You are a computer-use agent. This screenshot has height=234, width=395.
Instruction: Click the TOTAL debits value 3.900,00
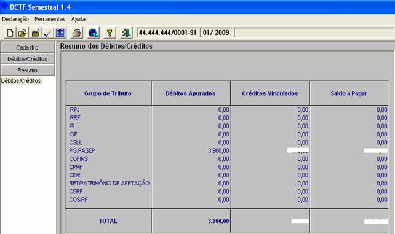pyautogui.click(x=218, y=221)
